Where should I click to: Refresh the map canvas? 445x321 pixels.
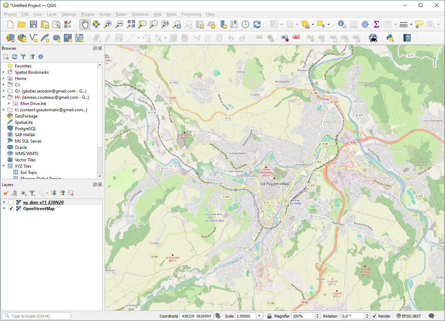tap(257, 24)
